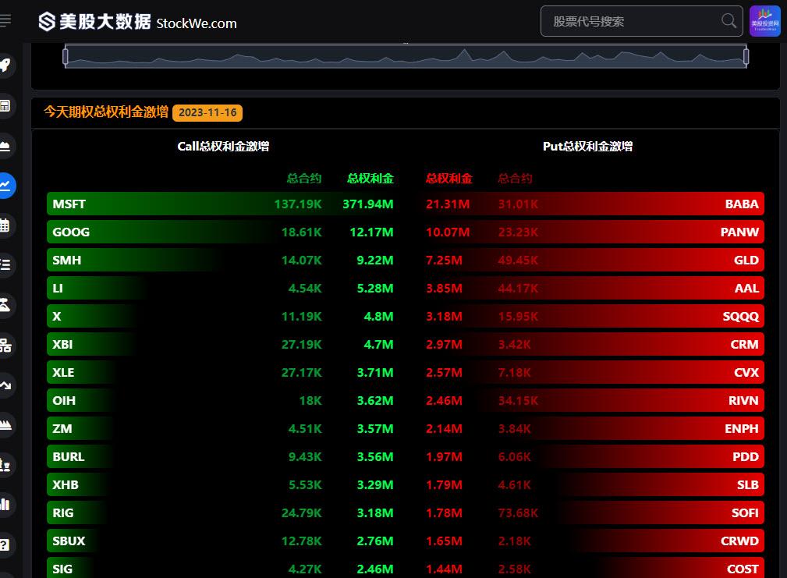Open the MSFT call premium row
The image size is (787, 578).
[x=222, y=204]
